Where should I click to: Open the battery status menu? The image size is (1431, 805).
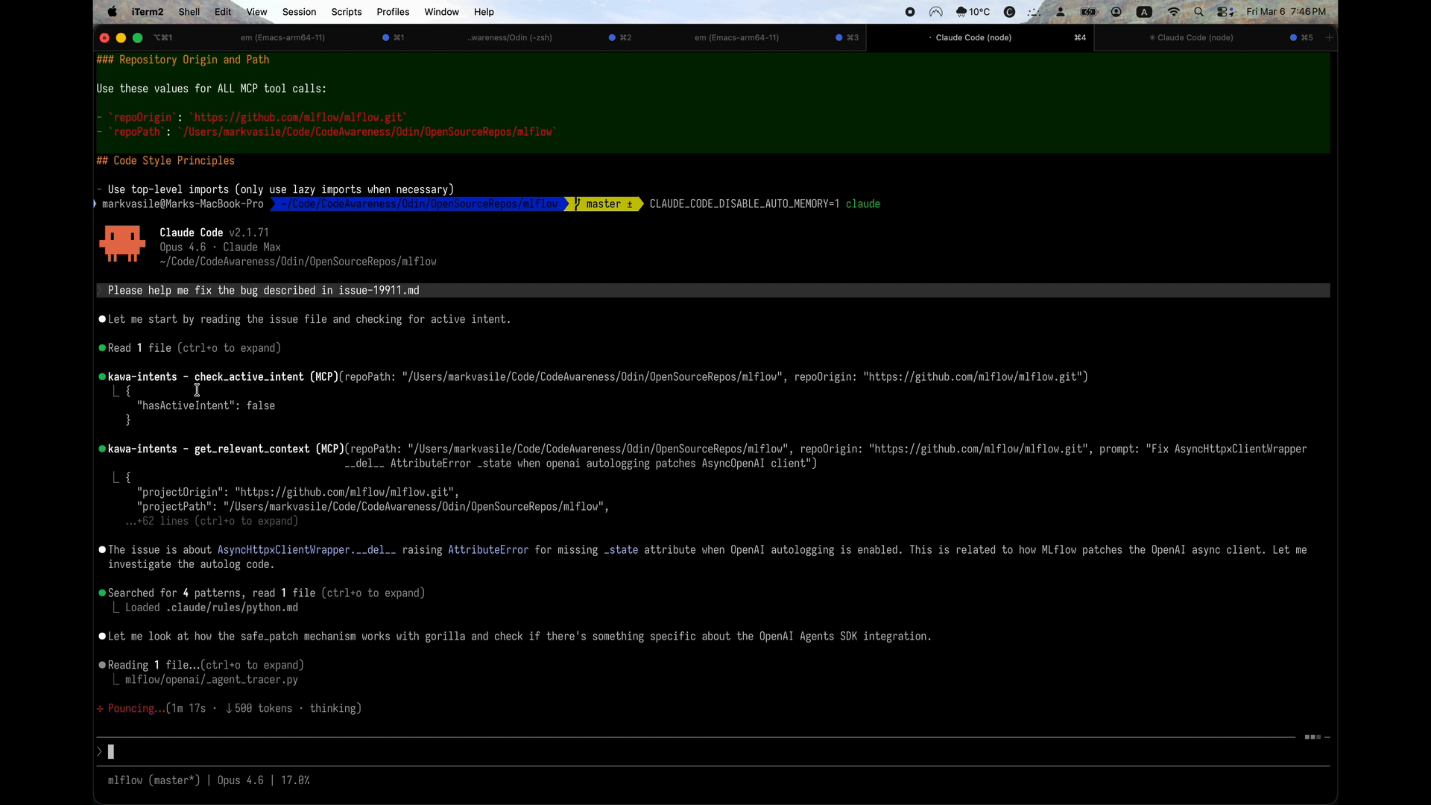[x=1088, y=12]
